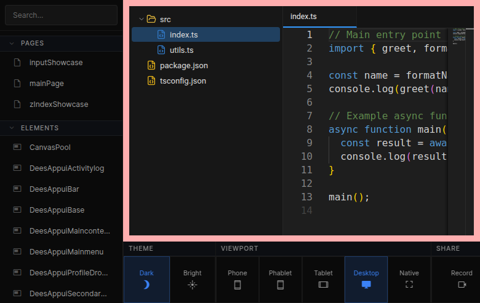Click the zIndexShowcase page icon
480x303 pixels.
[x=17, y=104]
